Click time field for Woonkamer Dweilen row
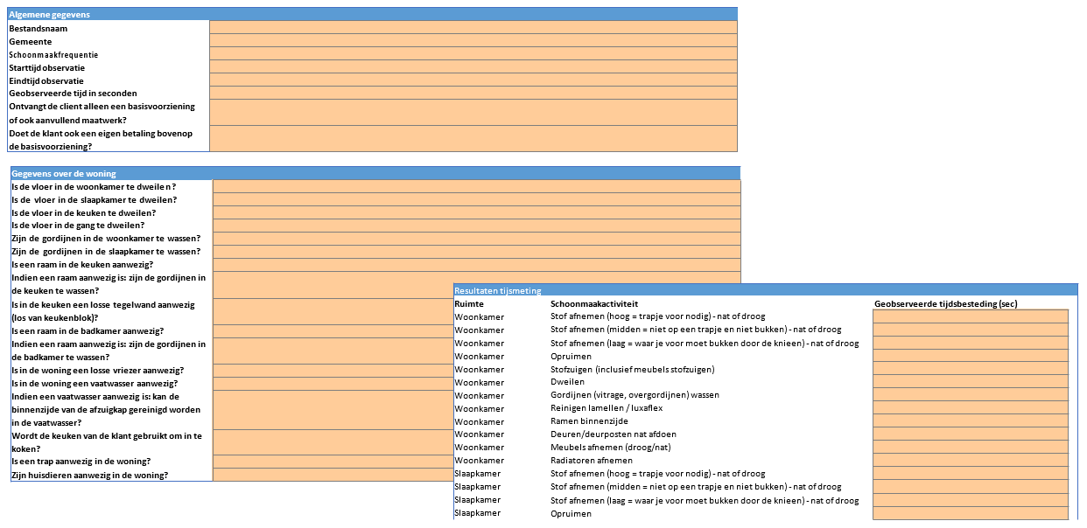Image resolution: width=1087 pixels, height=528 pixels. point(970,382)
